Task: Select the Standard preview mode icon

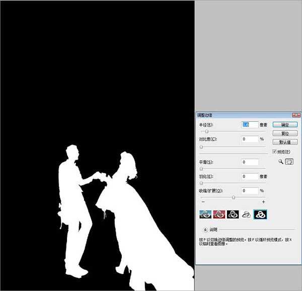Action: [x=205, y=214]
